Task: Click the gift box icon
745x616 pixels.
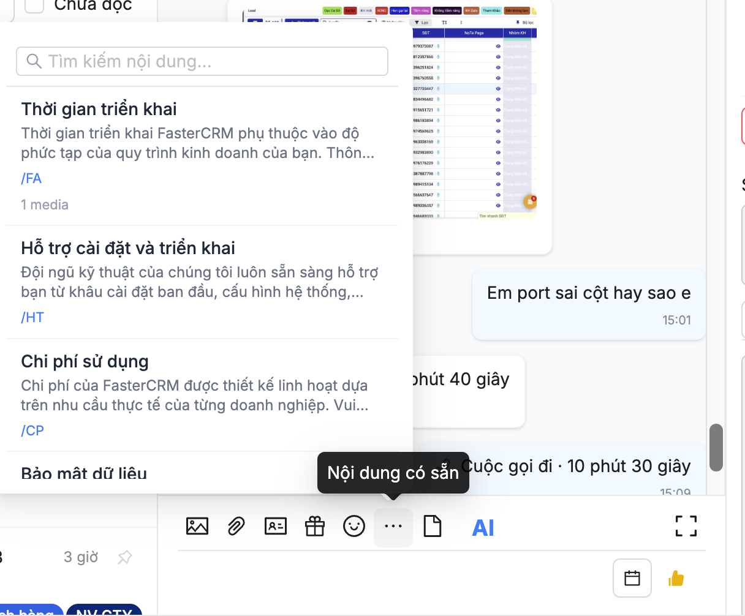Action: (315, 527)
